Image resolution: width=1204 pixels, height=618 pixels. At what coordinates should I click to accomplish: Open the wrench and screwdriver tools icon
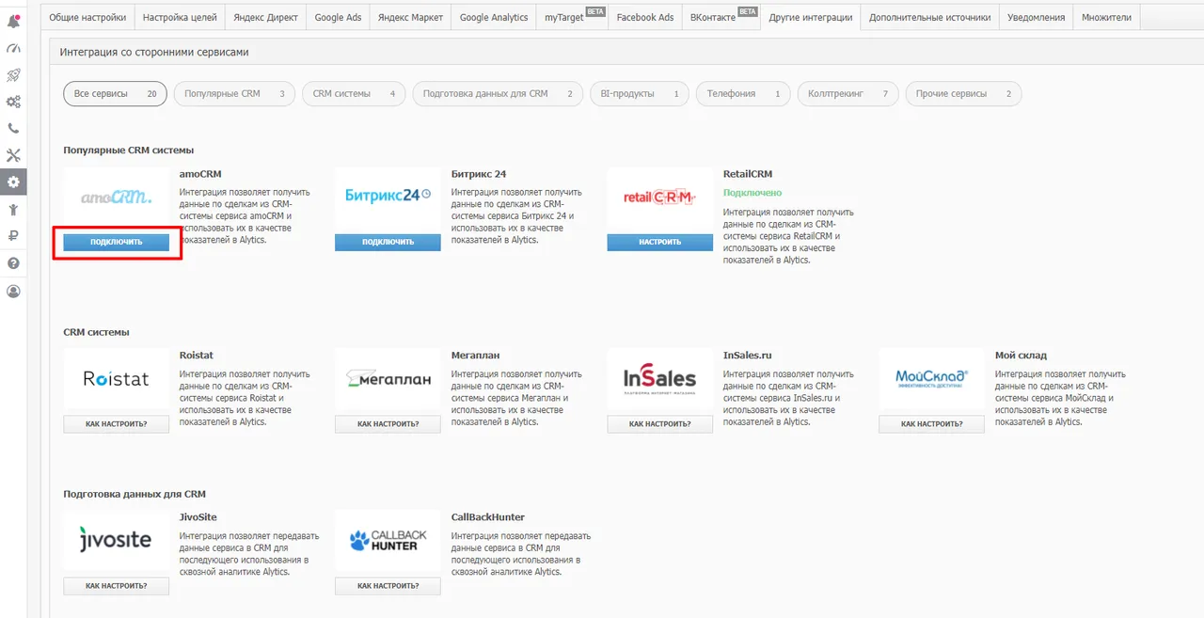[x=13, y=155]
